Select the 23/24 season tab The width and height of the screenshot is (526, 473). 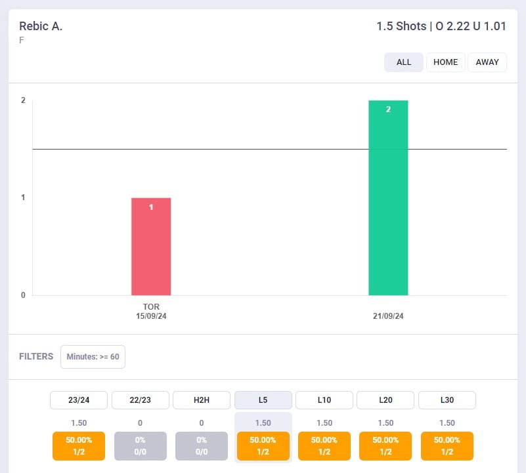(79, 400)
